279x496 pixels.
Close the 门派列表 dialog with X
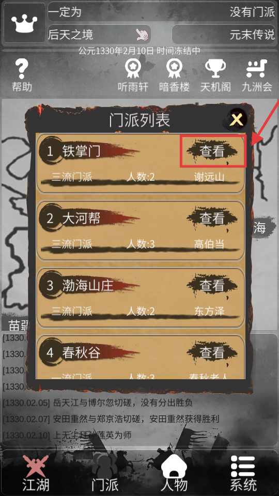(x=237, y=119)
